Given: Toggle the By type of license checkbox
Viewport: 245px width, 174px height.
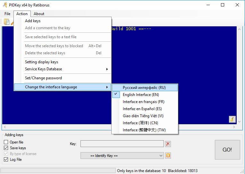Looking at the screenshot, I should (x=6, y=154).
